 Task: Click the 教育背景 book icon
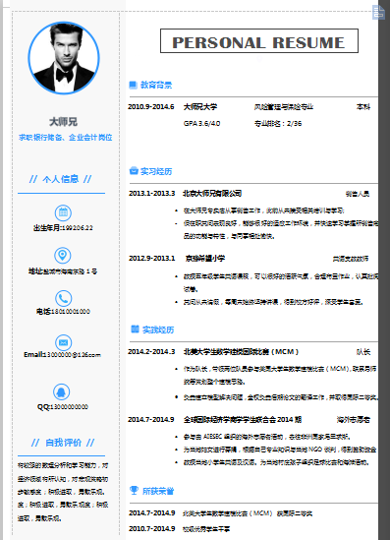pyautogui.click(x=133, y=85)
